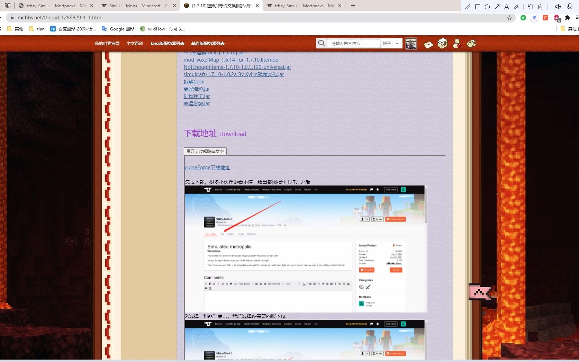Switch to last trhsy-Sim-U Modpacks tab
Viewport: 579px width, 362px height.
pyautogui.click(x=304, y=6)
